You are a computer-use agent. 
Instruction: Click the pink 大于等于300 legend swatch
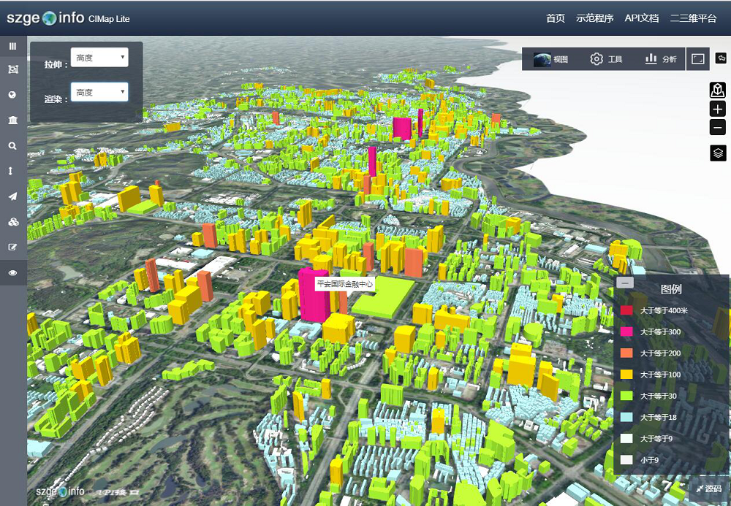[x=626, y=331]
